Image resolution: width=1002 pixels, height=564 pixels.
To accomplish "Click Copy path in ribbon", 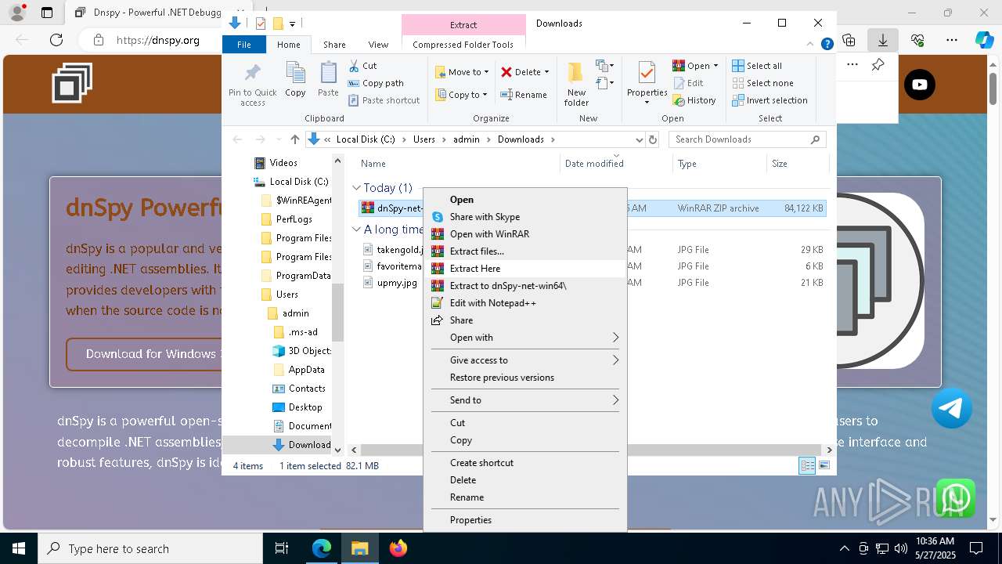I will click(376, 83).
